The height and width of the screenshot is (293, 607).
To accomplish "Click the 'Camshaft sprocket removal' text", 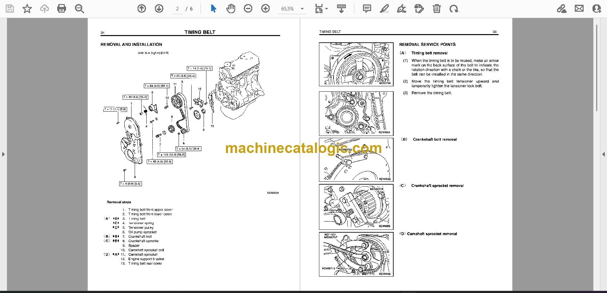I will coord(432,234).
